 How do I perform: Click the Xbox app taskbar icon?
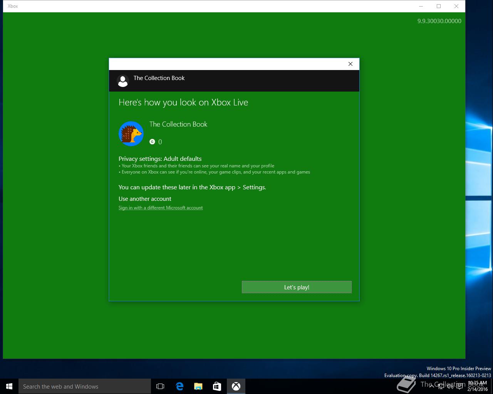[x=236, y=386]
